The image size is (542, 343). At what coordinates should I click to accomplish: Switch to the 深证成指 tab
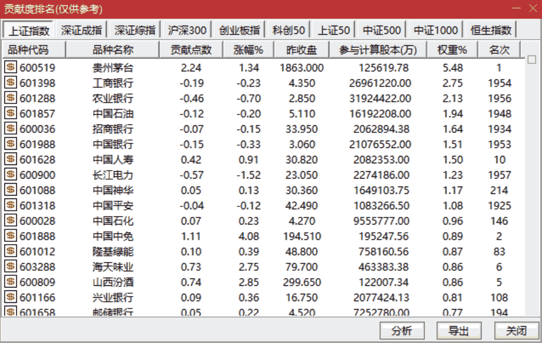(x=81, y=30)
